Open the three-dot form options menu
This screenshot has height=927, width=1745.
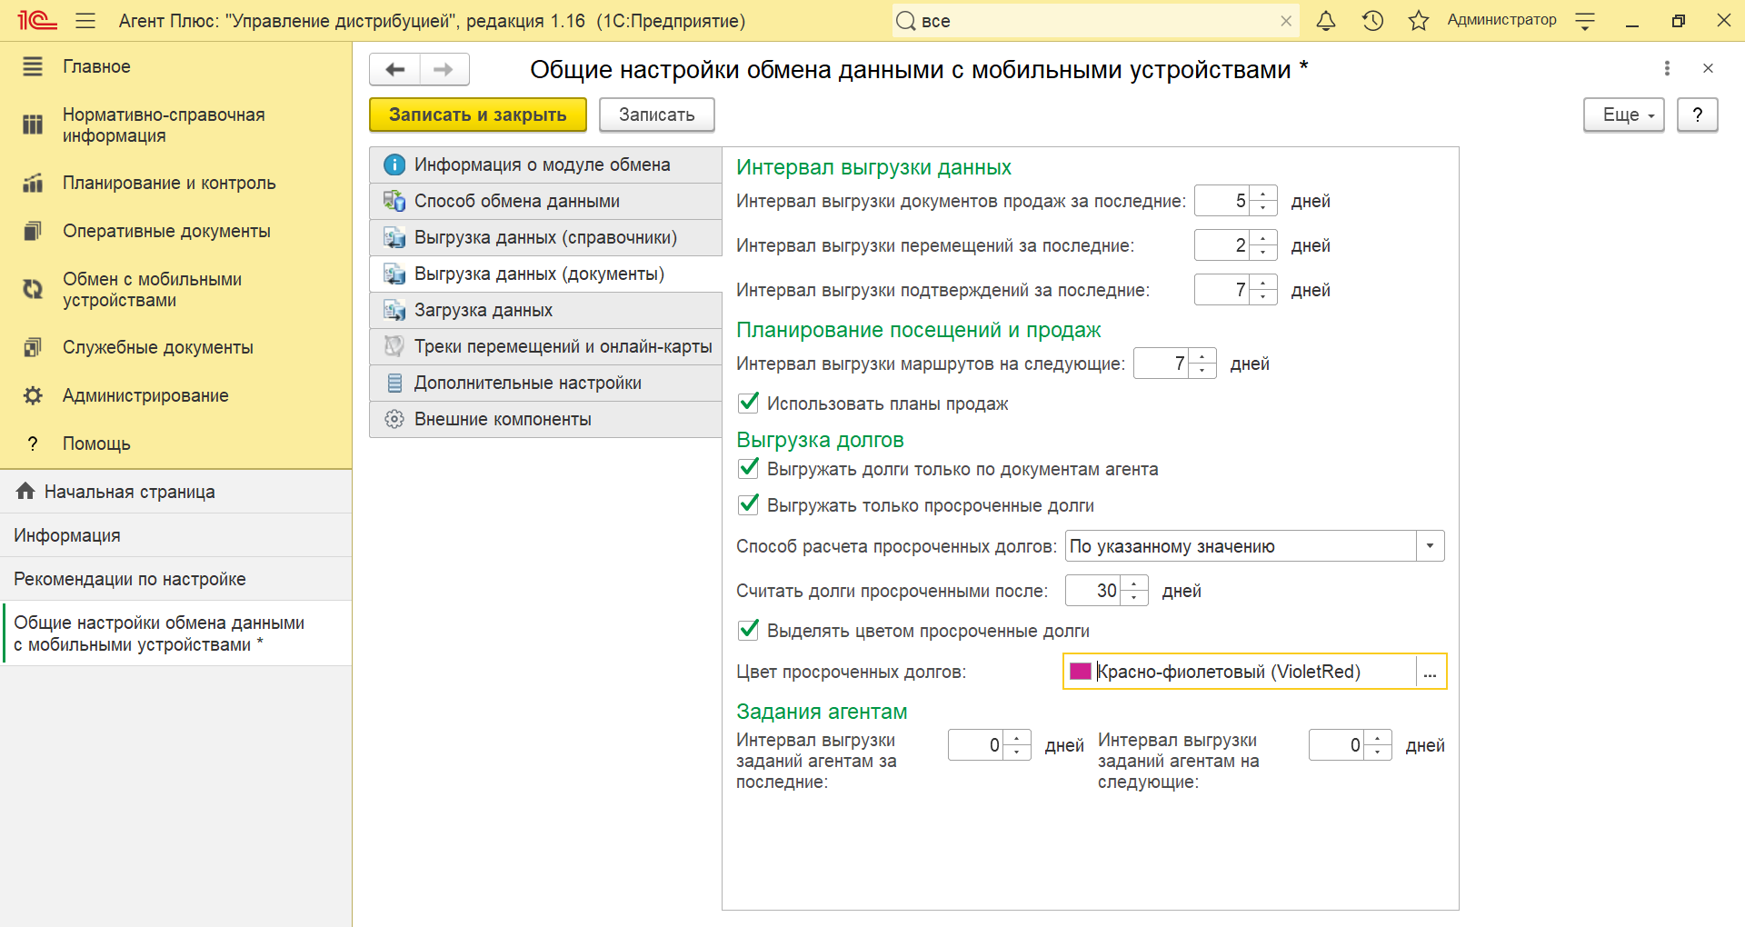(x=1667, y=68)
